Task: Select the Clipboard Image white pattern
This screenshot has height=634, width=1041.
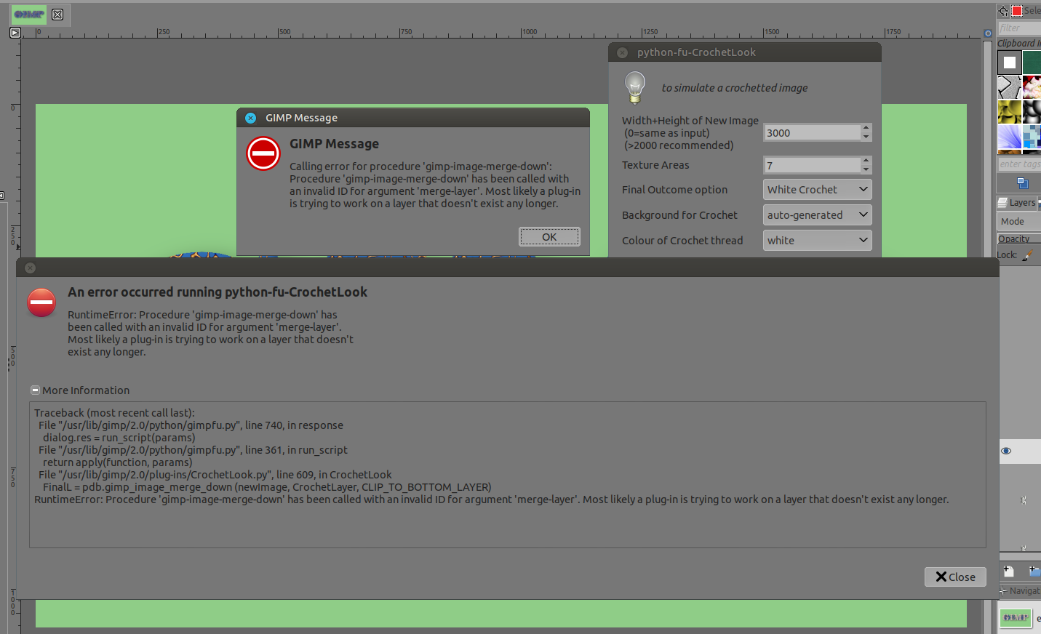Action: [x=1009, y=63]
